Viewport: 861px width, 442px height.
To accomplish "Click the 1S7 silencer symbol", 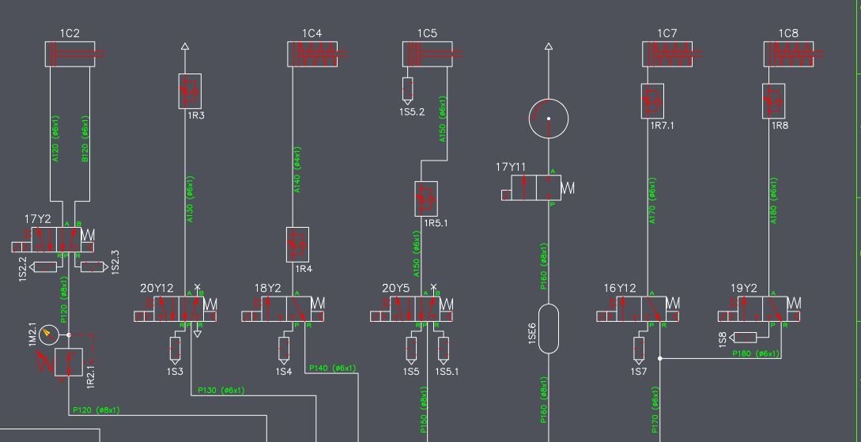I will coord(639,350).
